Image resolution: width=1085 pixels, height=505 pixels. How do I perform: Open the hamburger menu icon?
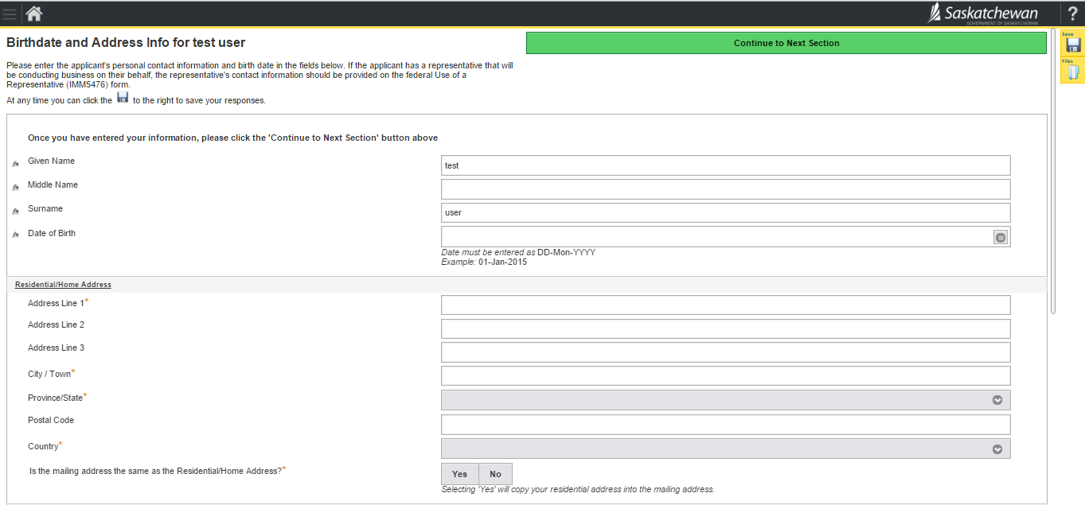point(10,14)
